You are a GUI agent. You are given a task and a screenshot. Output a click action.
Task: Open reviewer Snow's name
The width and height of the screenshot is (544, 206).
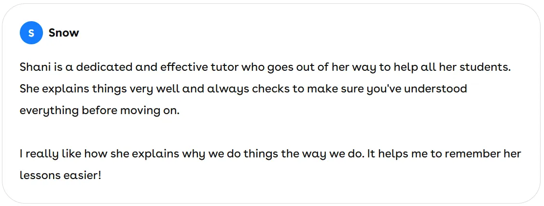tap(64, 33)
